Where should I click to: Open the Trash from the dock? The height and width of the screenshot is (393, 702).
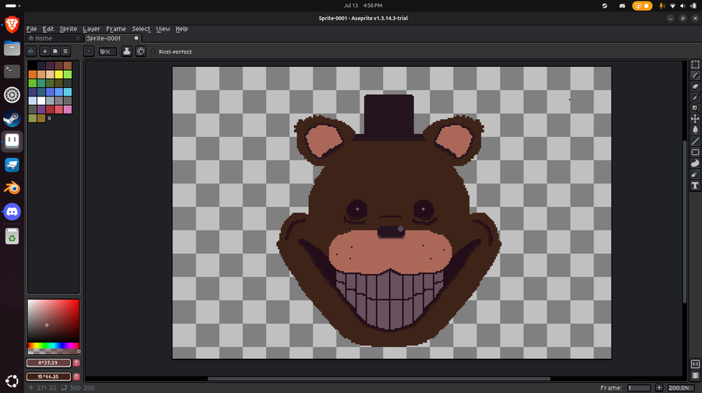coord(12,237)
